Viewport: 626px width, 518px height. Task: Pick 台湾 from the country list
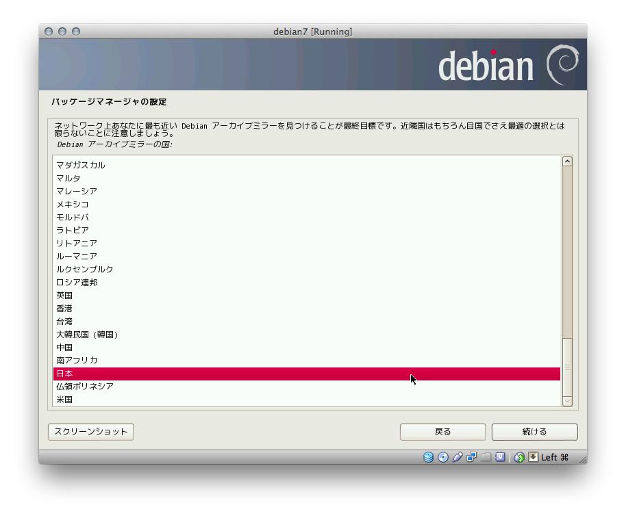[x=307, y=322]
